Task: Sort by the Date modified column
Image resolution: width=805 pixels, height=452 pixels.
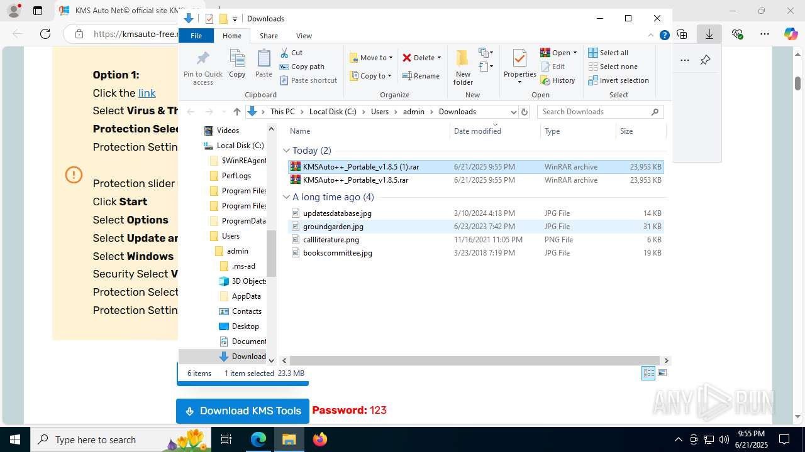Action: 495,131
